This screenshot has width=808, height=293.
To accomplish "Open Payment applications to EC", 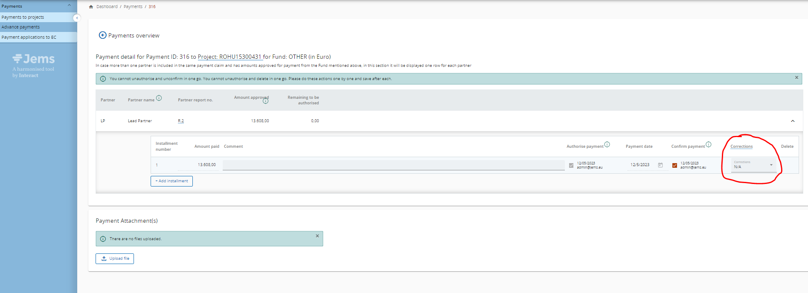I will (29, 37).
